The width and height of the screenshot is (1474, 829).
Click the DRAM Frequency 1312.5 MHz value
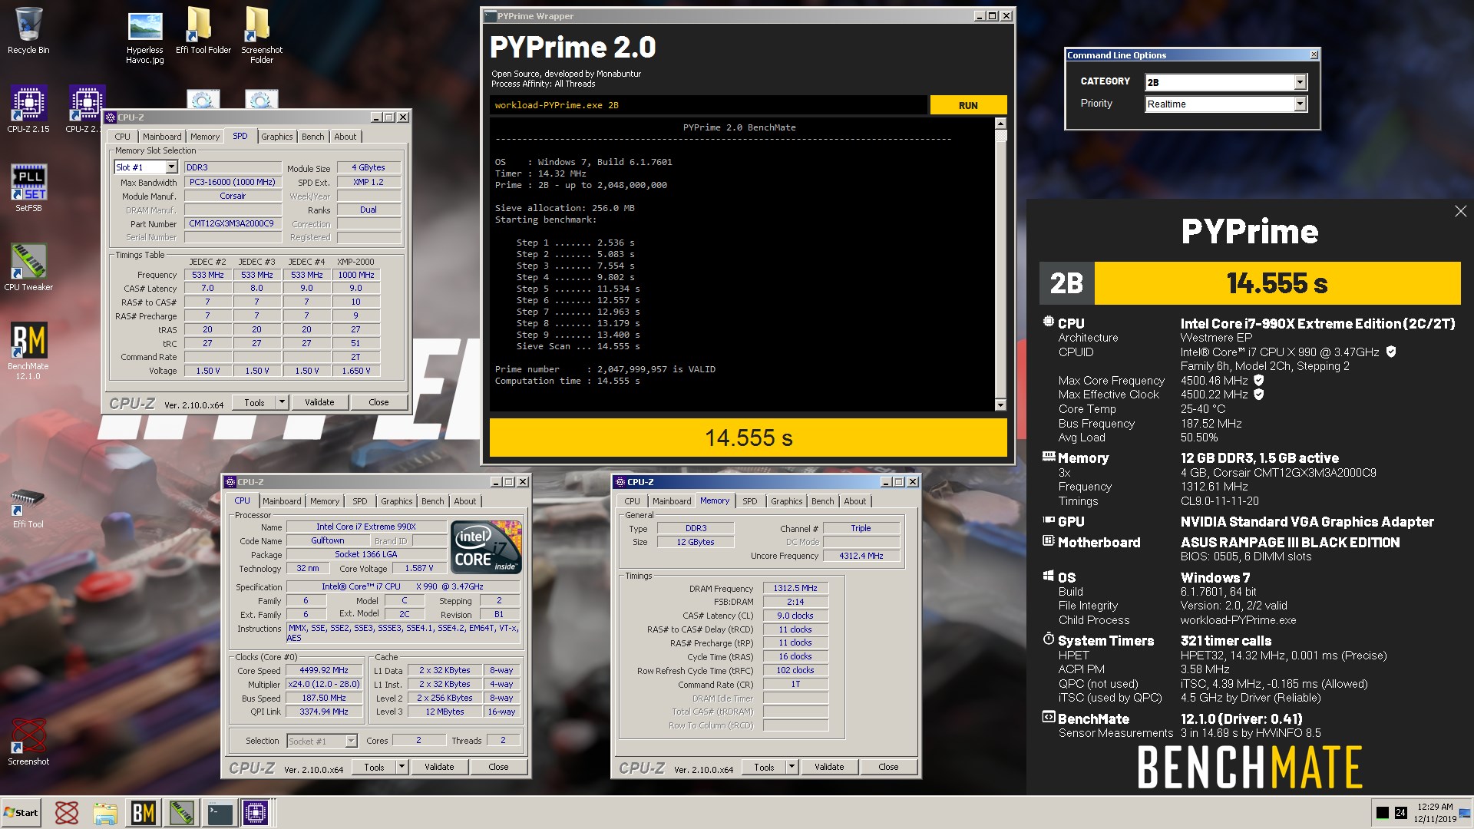(x=795, y=588)
